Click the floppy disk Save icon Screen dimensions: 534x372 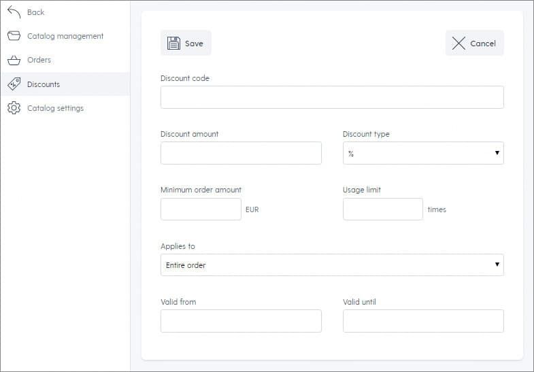pyautogui.click(x=173, y=44)
